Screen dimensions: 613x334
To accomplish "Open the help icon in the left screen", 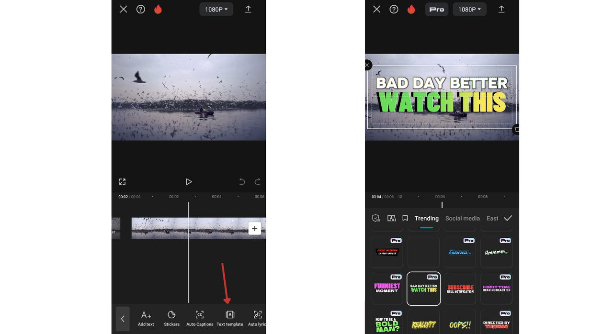I will pyautogui.click(x=141, y=9).
